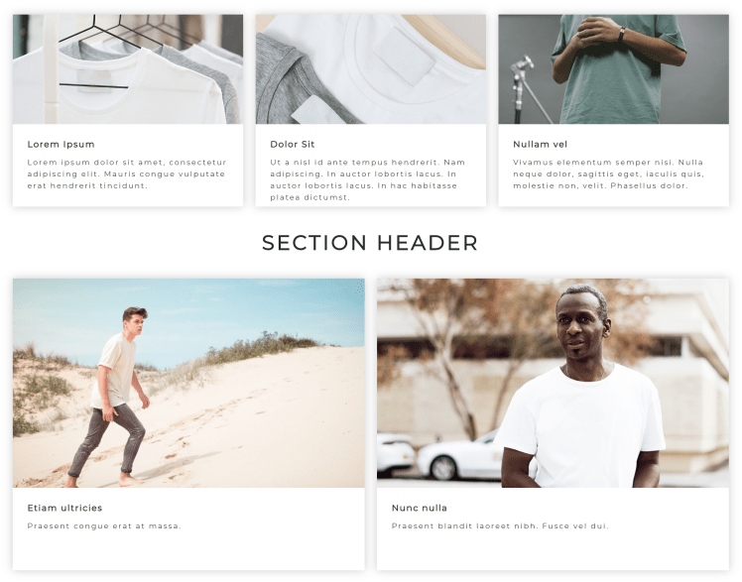Click the microphone stand in third photo

coord(528,90)
